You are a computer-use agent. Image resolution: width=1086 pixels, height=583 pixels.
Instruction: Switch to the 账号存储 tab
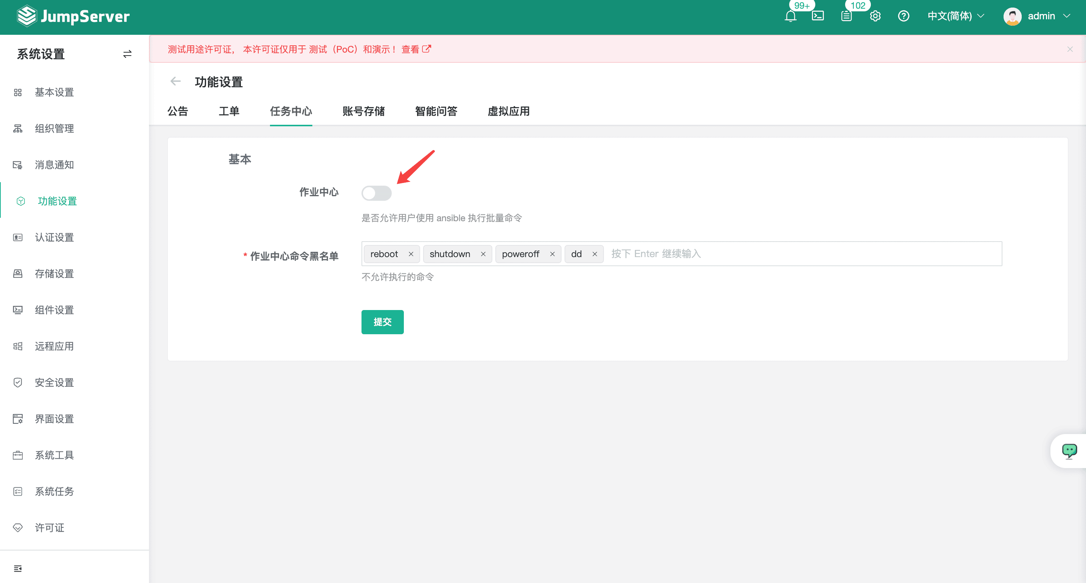click(363, 111)
